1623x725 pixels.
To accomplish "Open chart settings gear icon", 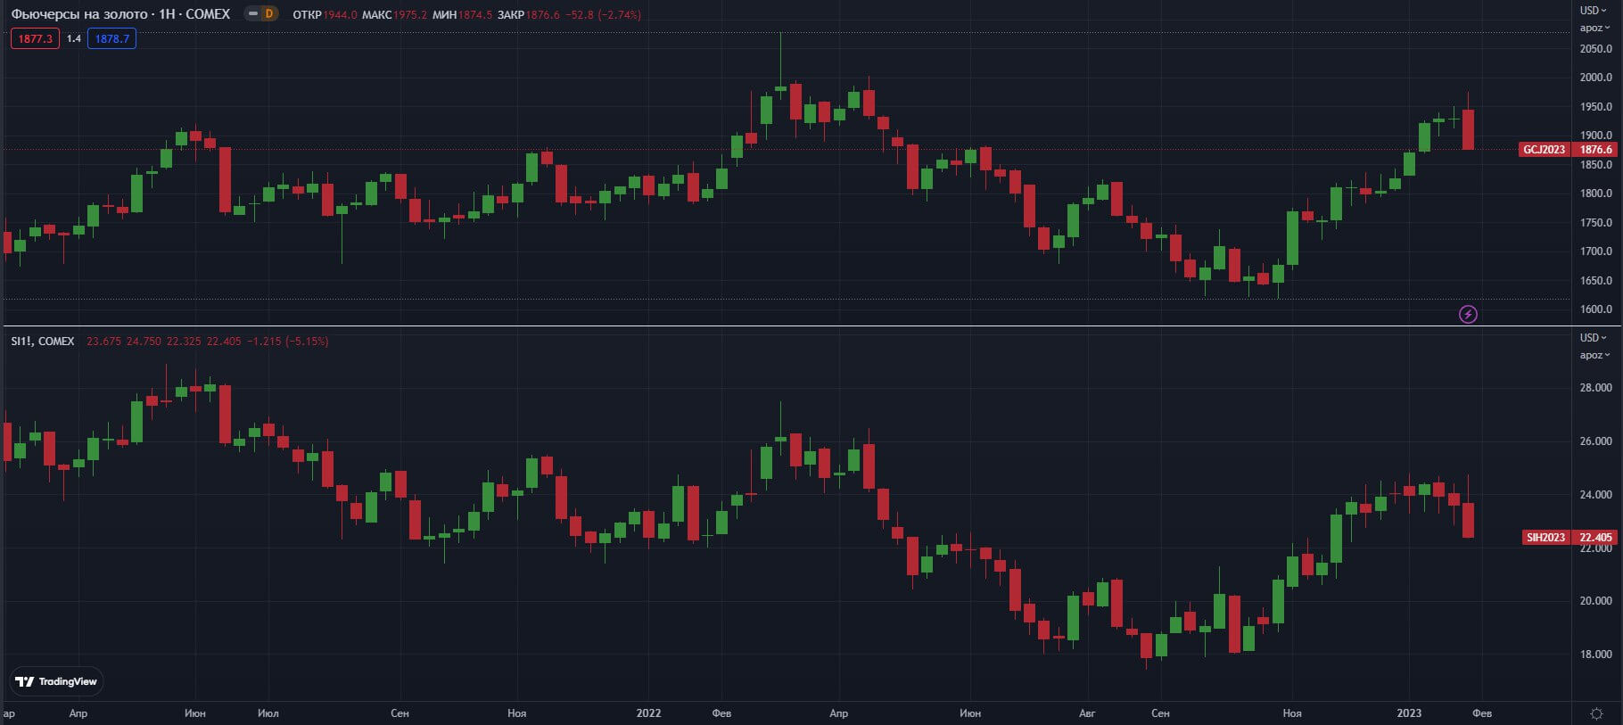I will 1596,713.
